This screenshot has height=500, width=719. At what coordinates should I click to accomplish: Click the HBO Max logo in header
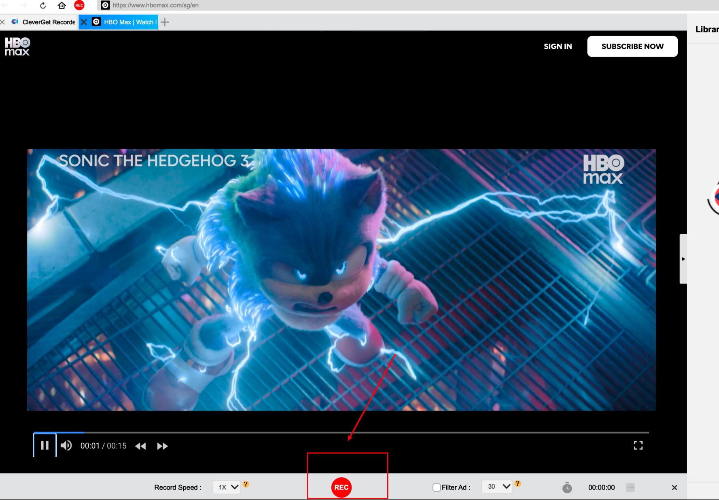(17, 47)
